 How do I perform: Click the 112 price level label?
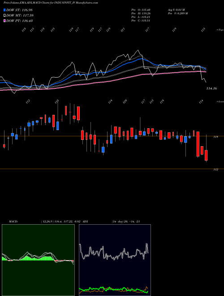pyautogui.click(x=215, y=170)
